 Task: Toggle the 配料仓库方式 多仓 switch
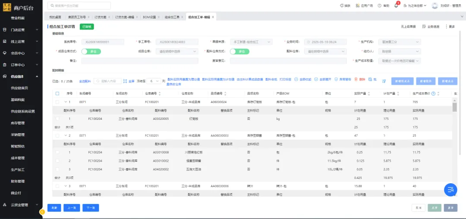[239, 51]
